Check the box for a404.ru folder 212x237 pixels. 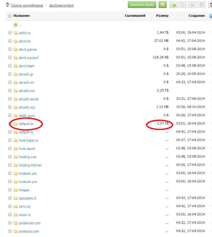[x=10, y=33]
